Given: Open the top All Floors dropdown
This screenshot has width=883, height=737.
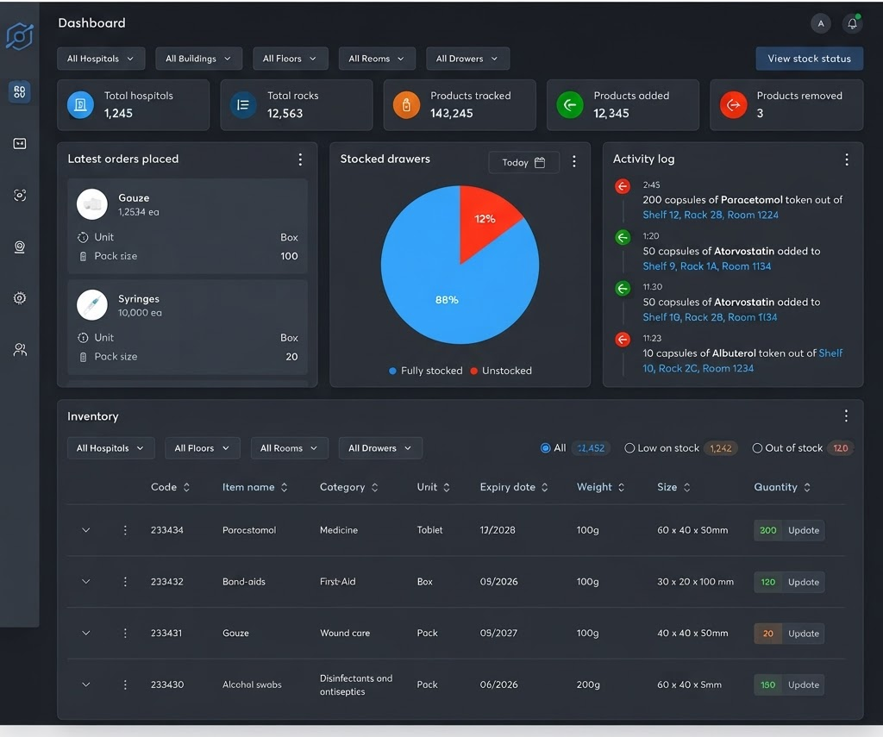Looking at the screenshot, I should coord(290,59).
